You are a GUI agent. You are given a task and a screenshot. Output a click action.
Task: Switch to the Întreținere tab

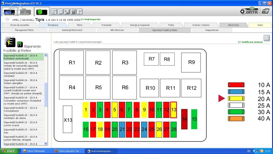click(53, 25)
